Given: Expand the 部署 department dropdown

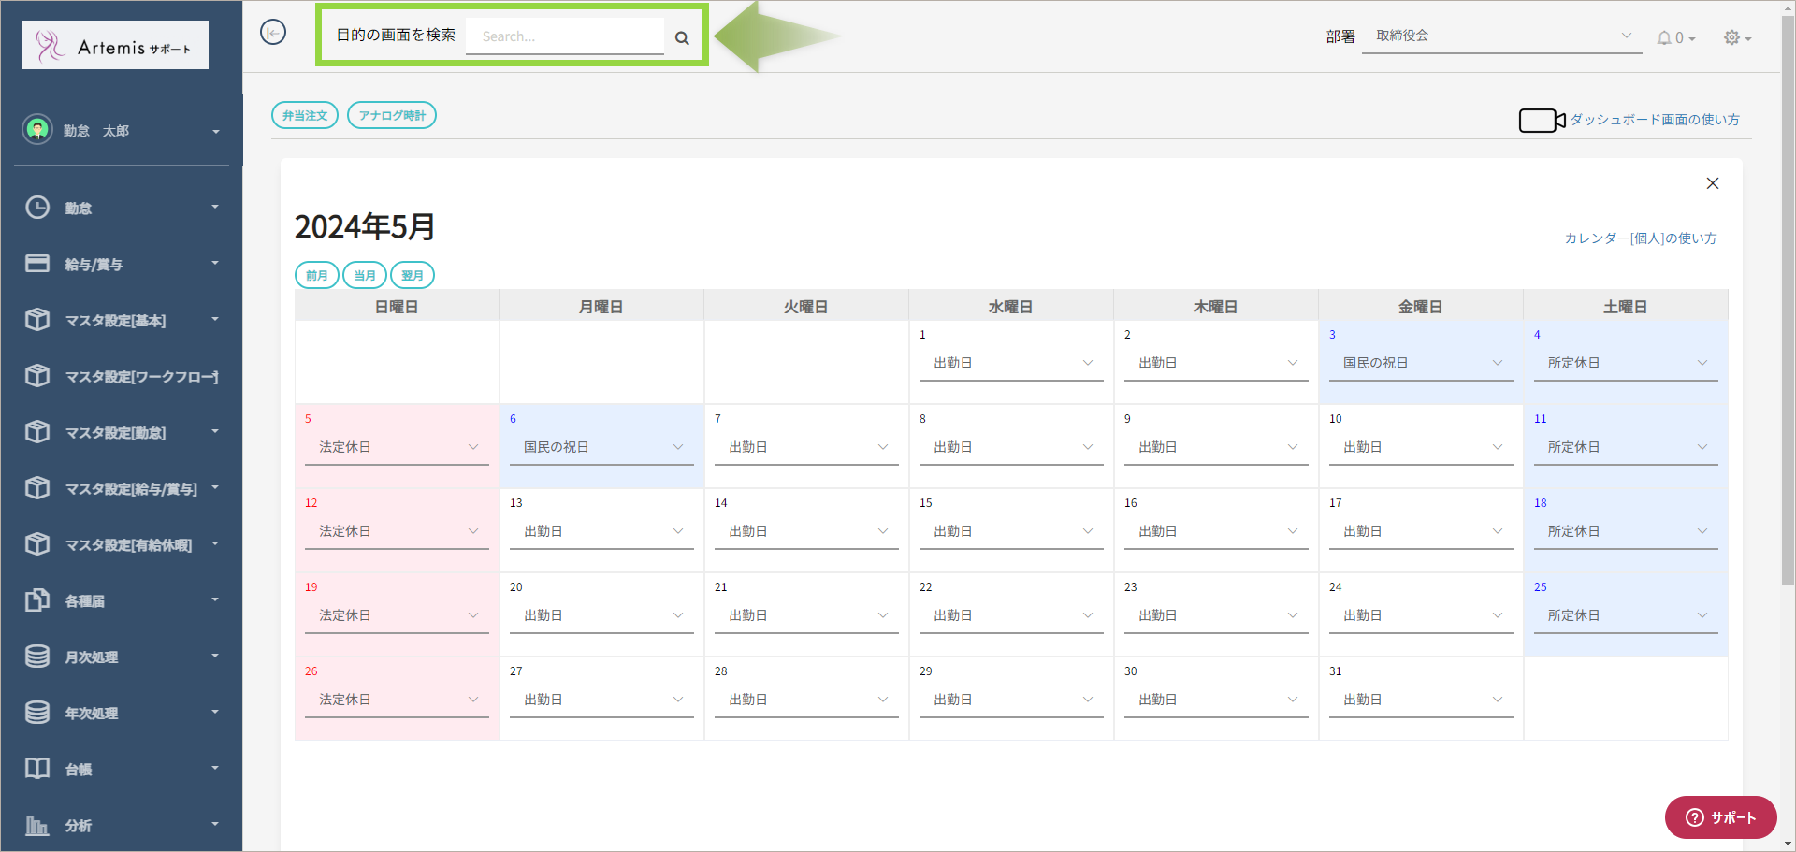Looking at the screenshot, I should [x=1501, y=36].
